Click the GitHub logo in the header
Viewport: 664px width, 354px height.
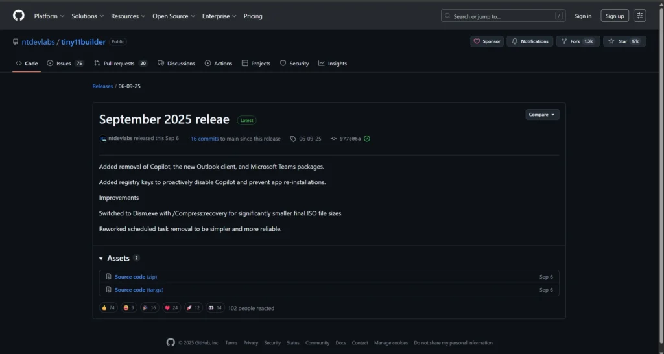tap(18, 16)
